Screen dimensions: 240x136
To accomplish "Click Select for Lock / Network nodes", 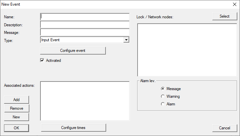I will (x=224, y=16).
